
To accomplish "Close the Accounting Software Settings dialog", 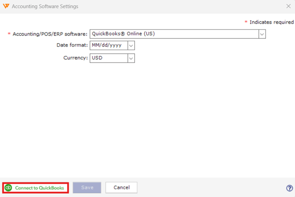I will pyautogui.click(x=288, y=6).
